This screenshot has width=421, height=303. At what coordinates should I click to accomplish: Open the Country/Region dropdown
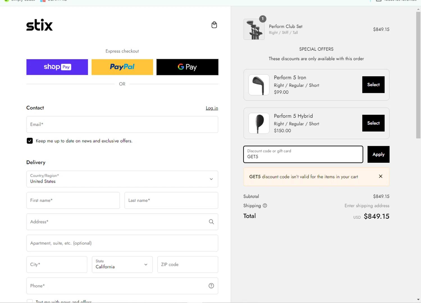pos(122,179)
